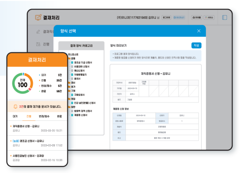This screenshot has width=240, height=173.
Task: Click the 로그아웃 button
Action: coord(166,17)
